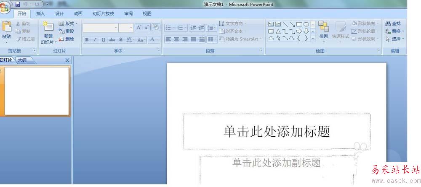Viewport: 421px width, 187px height.
Task: Save the presentation from quick access toolbar
Action: [x=18, y=4]
